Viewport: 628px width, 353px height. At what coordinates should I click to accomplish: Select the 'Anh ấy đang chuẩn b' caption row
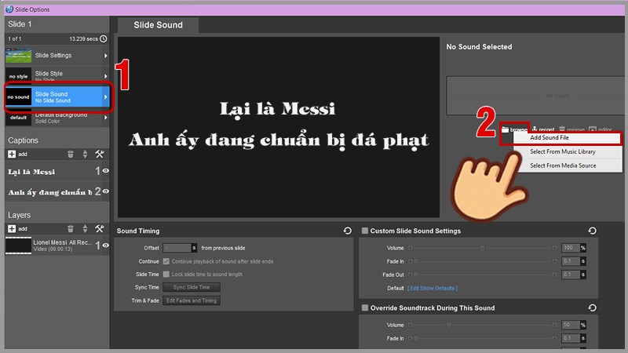(57, 192)
